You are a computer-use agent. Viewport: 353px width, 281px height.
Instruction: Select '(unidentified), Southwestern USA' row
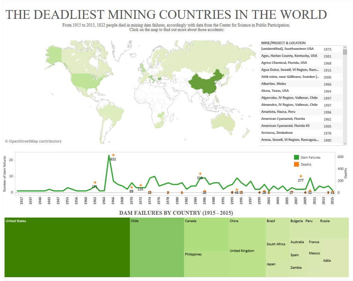click(301, 49)
